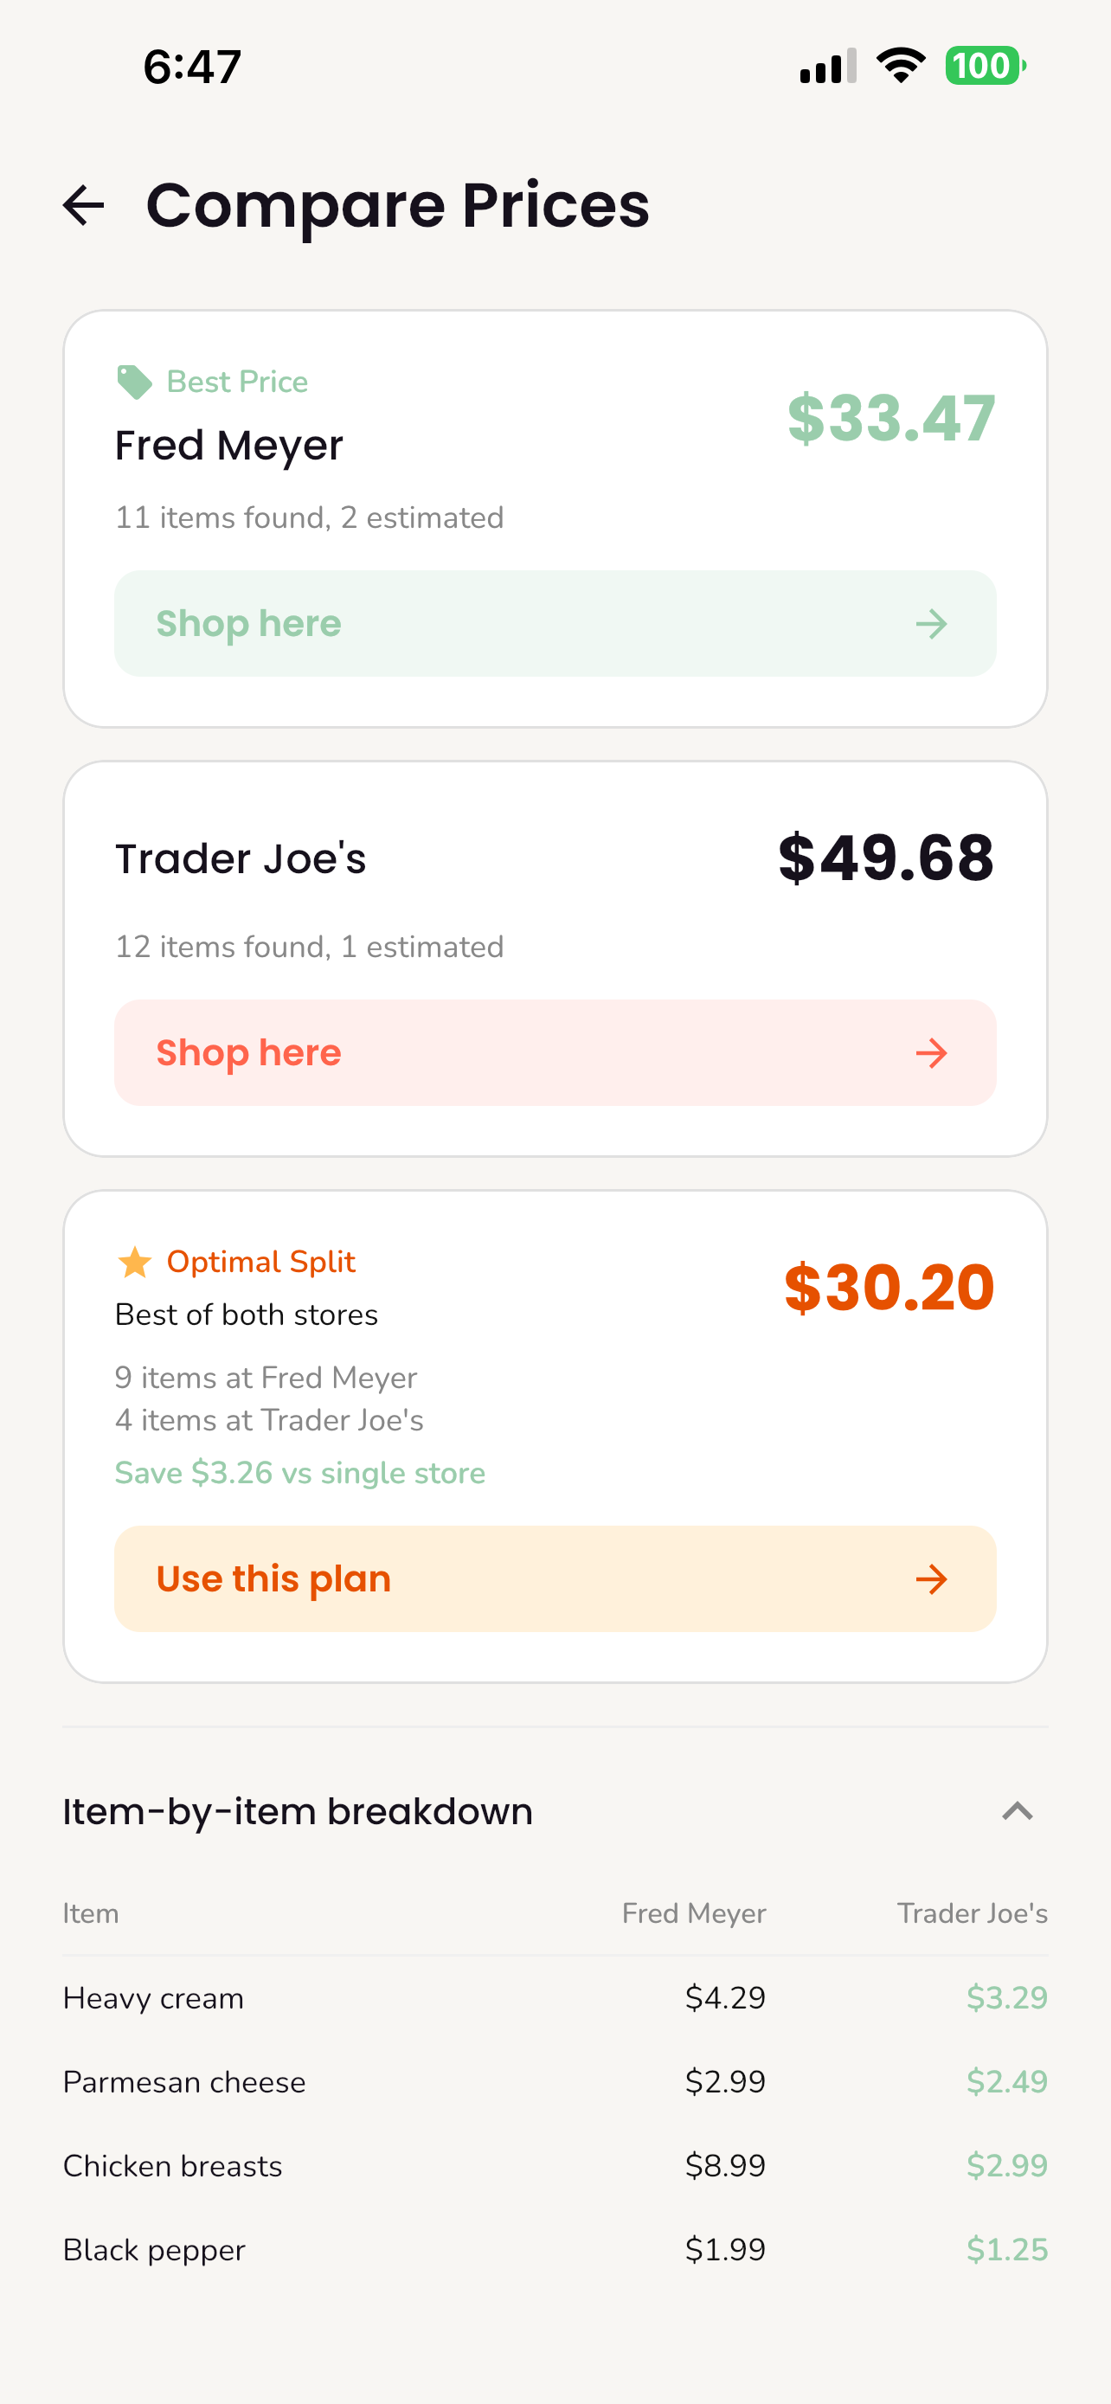This screenshot has width=1111, height=2404.
Task: Tap the chevron next to Item-by-item breakdown
Action: pos(1018,1811)
